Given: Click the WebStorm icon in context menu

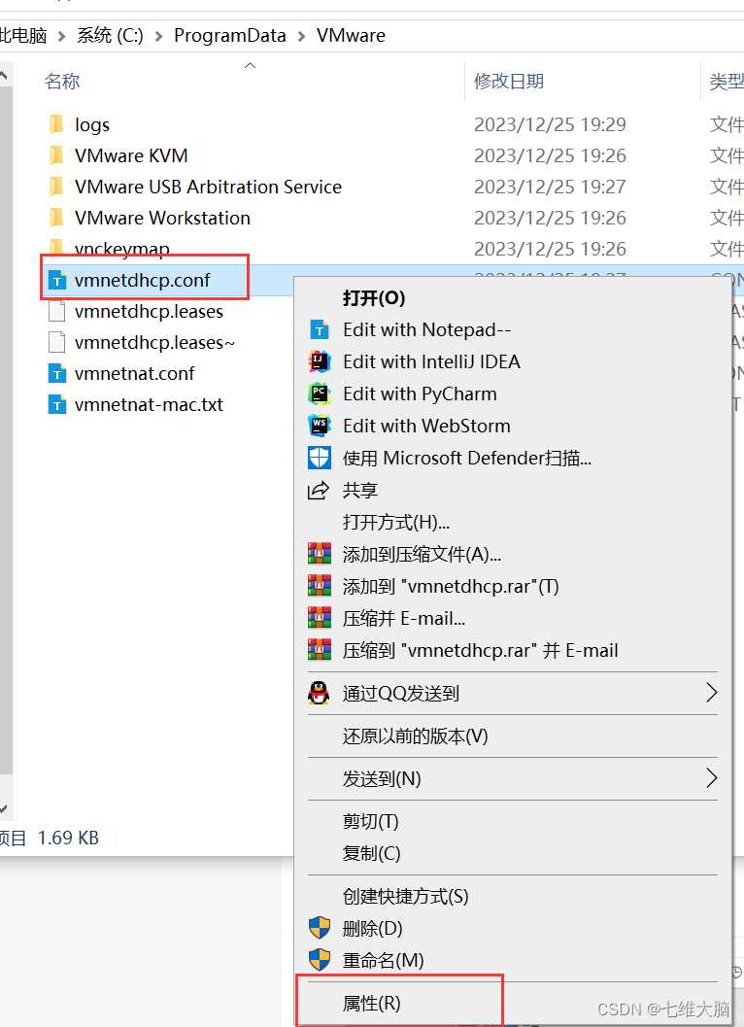Looking at the screenshot, I should click(x=319, y=426).
